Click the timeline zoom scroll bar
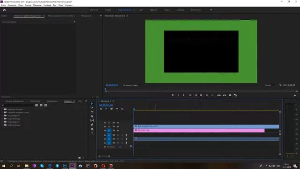This screenshot has height=169, width=300. pos(104,156)
